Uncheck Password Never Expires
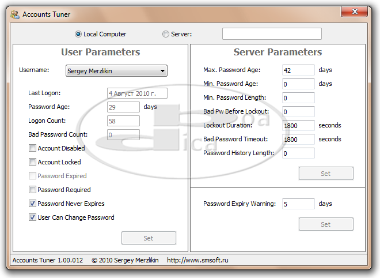 pyautogui.click(x=32, y=204)
